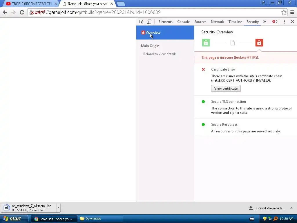Click the green dot beside Secure Resources
This screenshot has height=223, width=297.
pyautogui.click(x=203, y=125)
